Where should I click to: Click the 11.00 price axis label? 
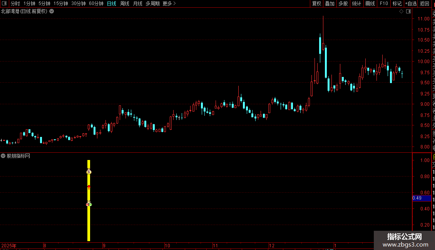click(423, 18)
